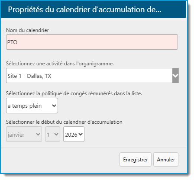Open the a temps plein policy dropdown
This screenshot has width=194, height=180.
tap(32, 106)
